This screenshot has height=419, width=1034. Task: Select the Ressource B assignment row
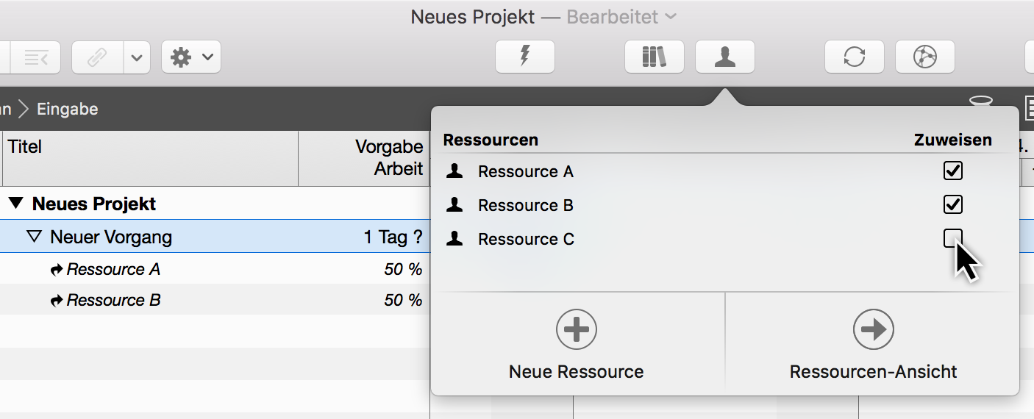click(113, 300)
